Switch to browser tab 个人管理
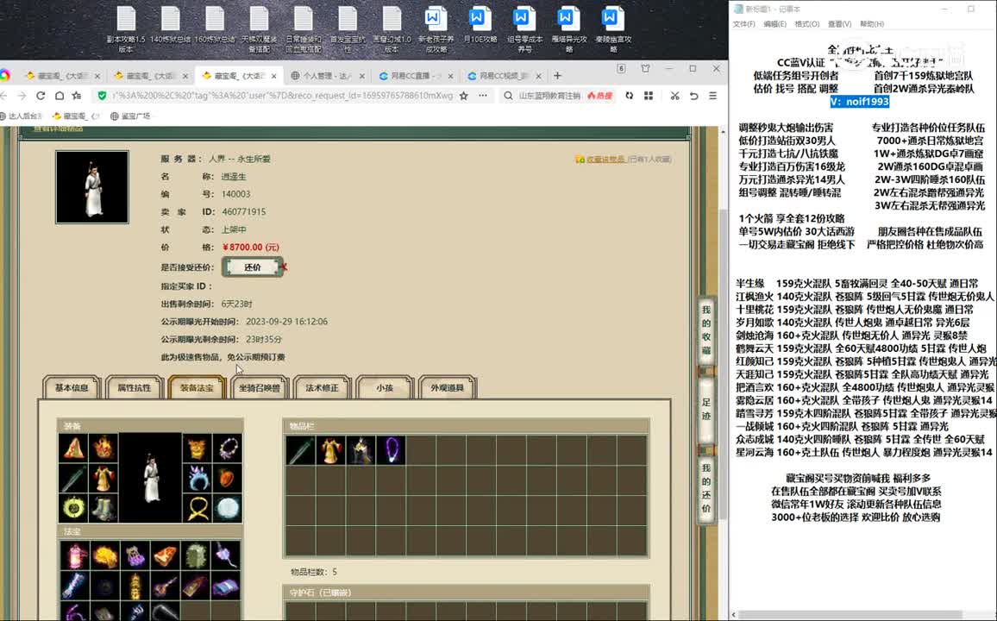 [x=327, y=76]
